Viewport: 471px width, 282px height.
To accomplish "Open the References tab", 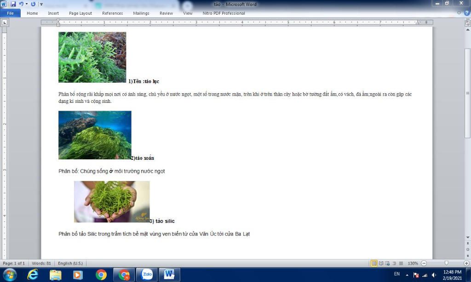I will click(x=112, y=13).
